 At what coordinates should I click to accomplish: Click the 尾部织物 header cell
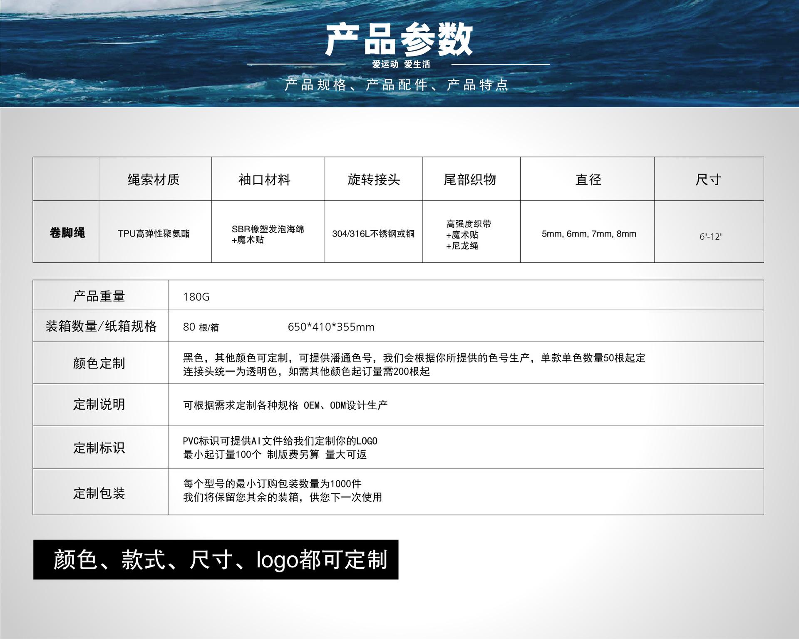(470, 180)
